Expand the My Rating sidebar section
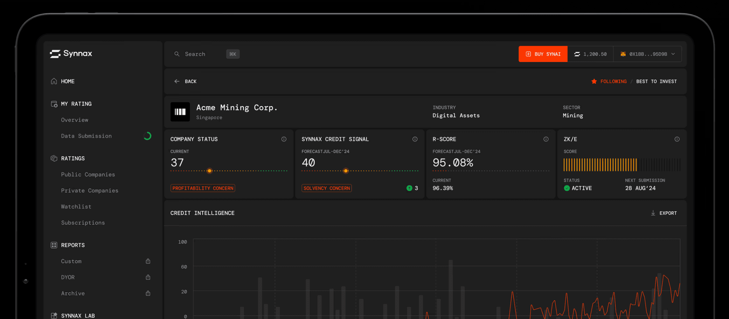Screen dimensions: 729x319 [76, 104]
